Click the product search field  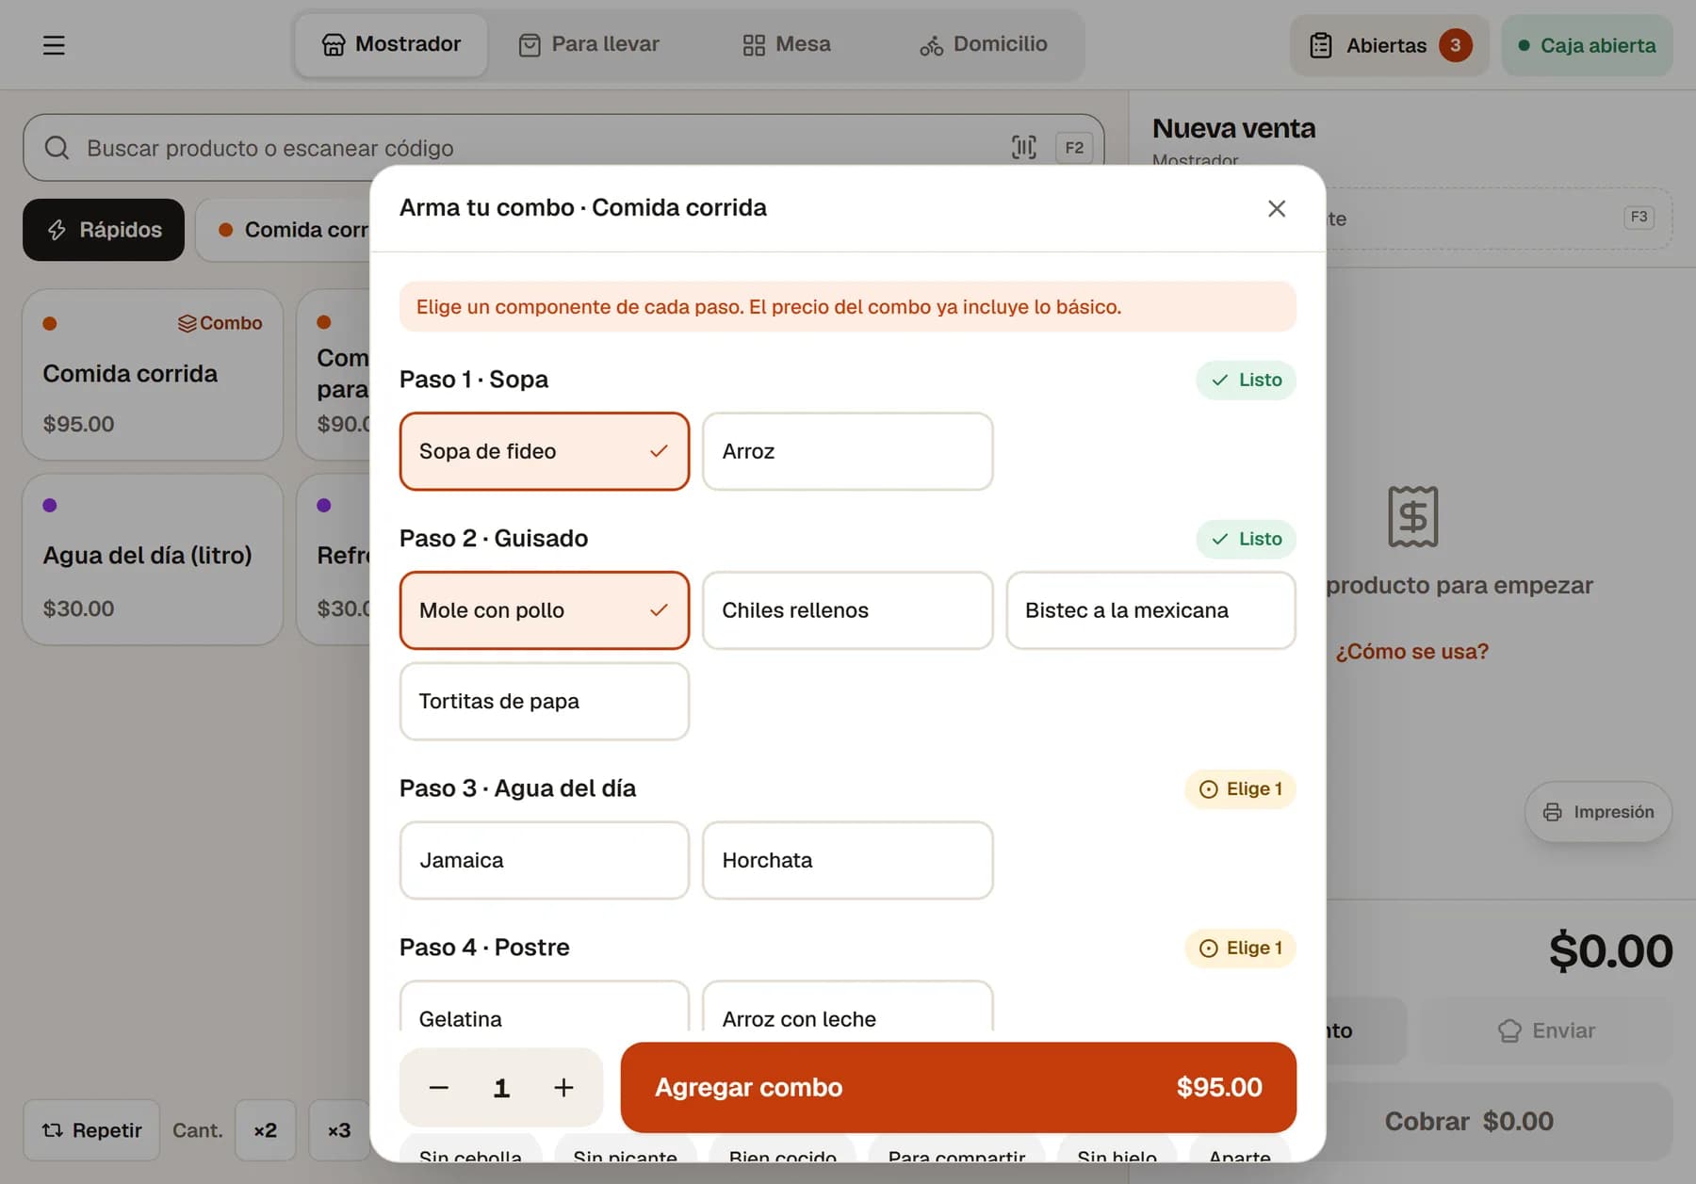(563, 148)
